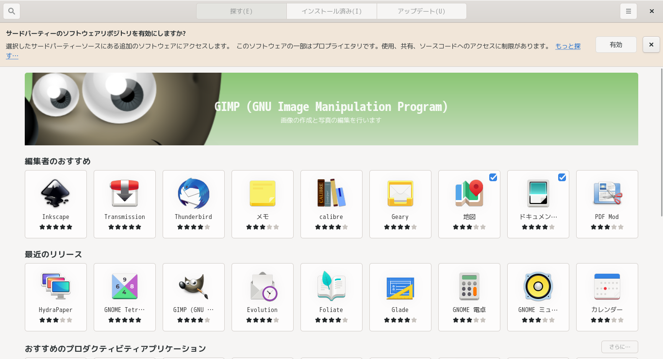
Task: Click the Inkscape star rating
Action: click(x=56, y=227)
